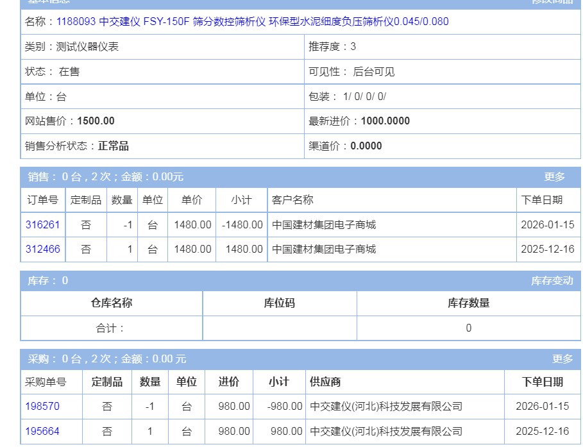
Task: Click the 采购单号 column header
Action: 46,382
